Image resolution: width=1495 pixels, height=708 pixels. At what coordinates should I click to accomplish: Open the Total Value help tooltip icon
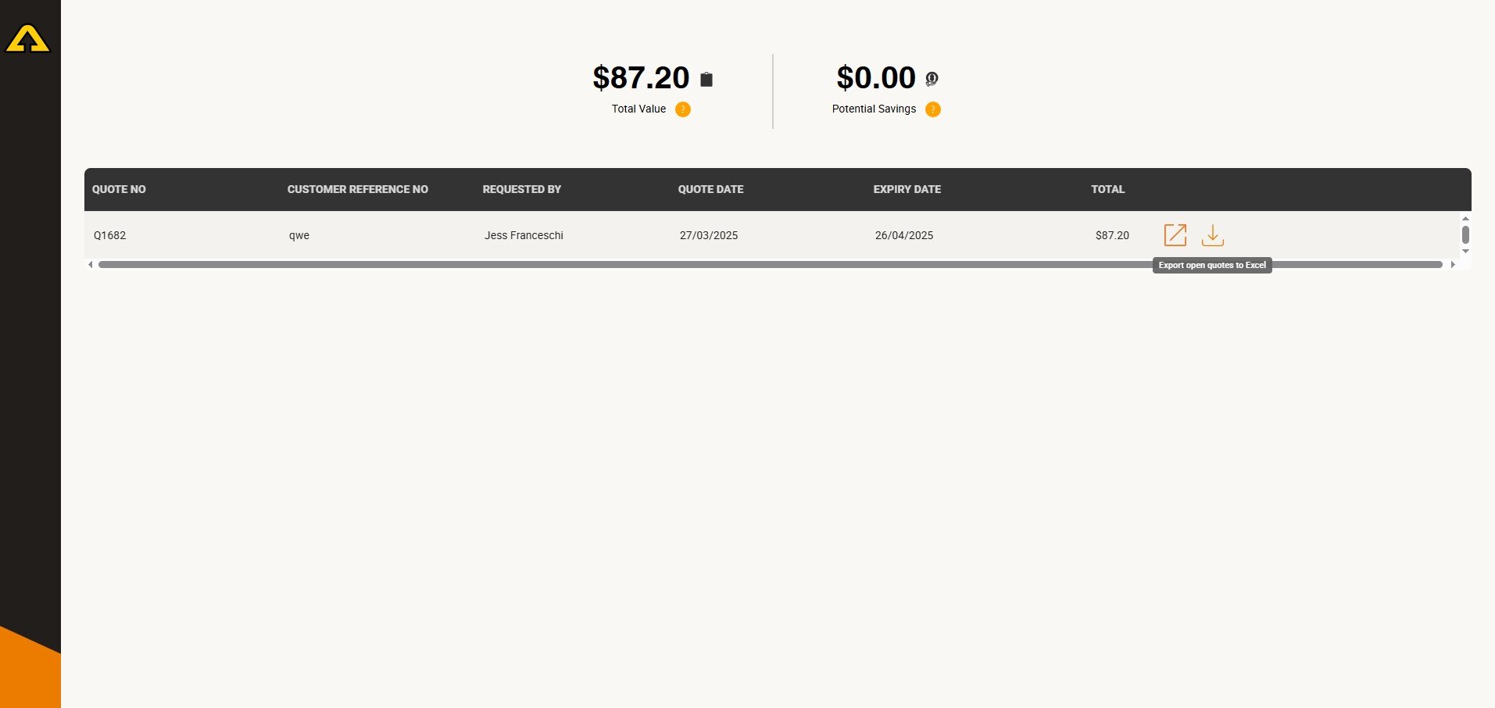[683, 109]
